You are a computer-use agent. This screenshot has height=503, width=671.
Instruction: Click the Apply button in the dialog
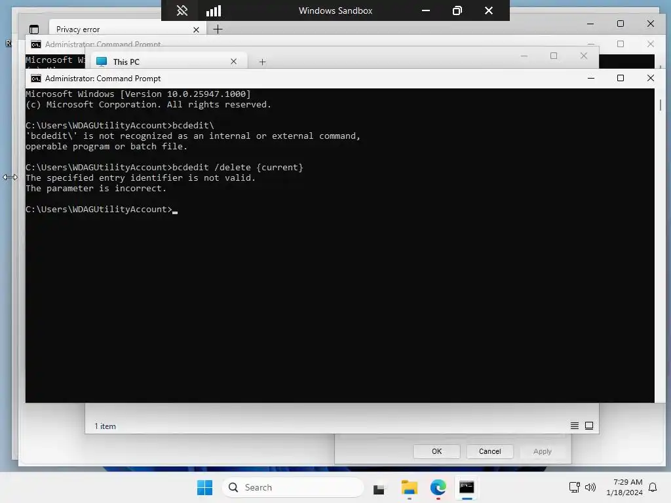pos(542,451)
